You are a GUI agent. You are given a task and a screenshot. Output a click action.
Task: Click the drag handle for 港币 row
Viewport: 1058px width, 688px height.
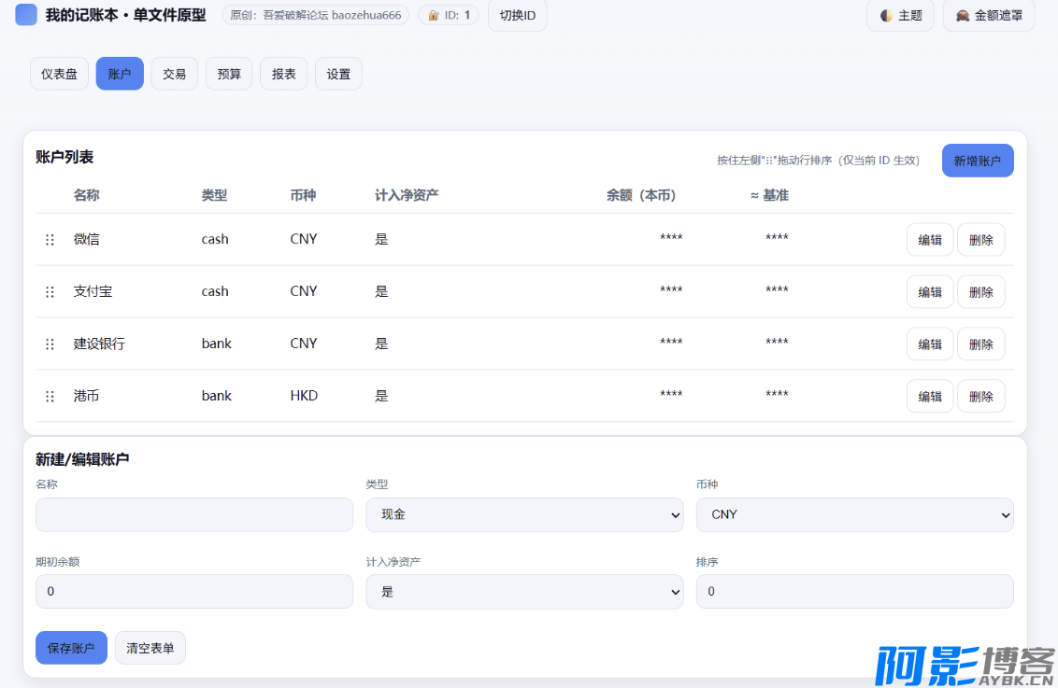[50, 397]
